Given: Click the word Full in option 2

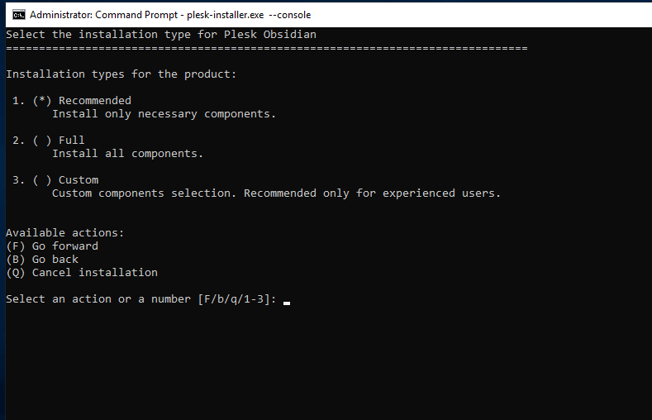Looking at the screenshot, I should [72, 141].
